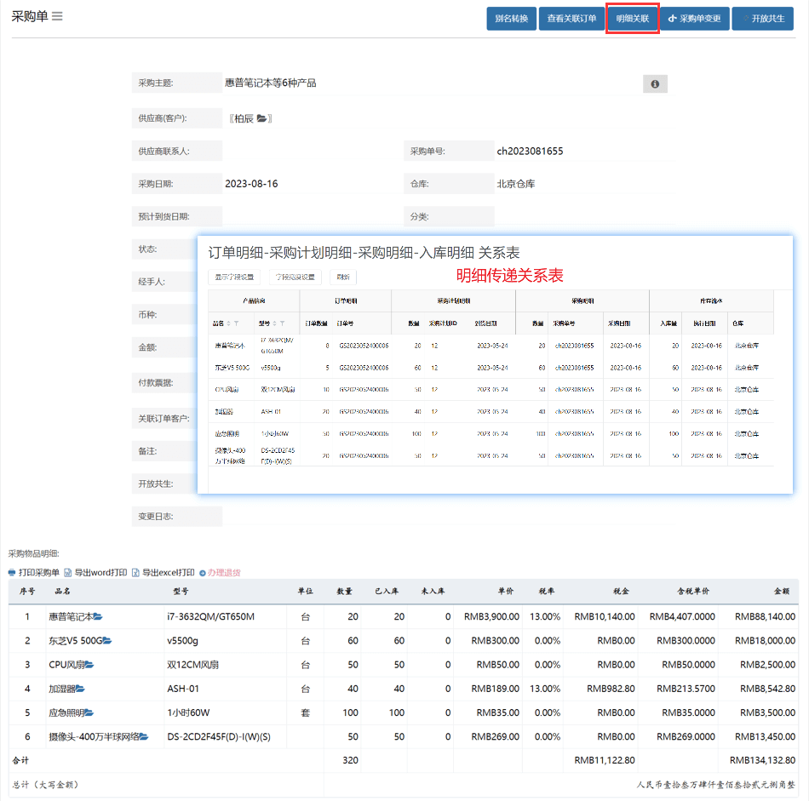Click the hamburger menu icon beside 采购单
809x801 pixels.
coord(57,17)
